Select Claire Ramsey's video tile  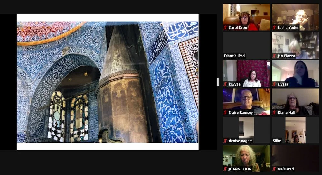pos(246,102)
